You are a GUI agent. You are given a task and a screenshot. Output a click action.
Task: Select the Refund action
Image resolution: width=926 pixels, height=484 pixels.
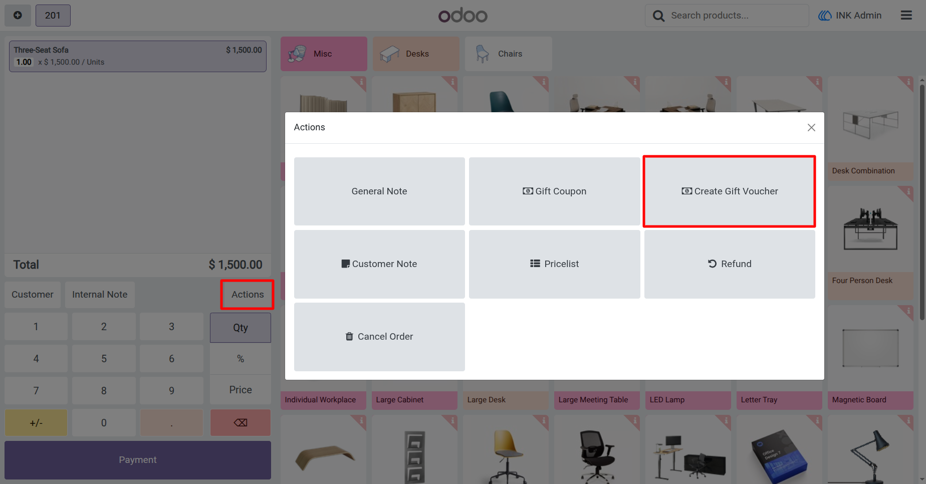tap(730, 264)
